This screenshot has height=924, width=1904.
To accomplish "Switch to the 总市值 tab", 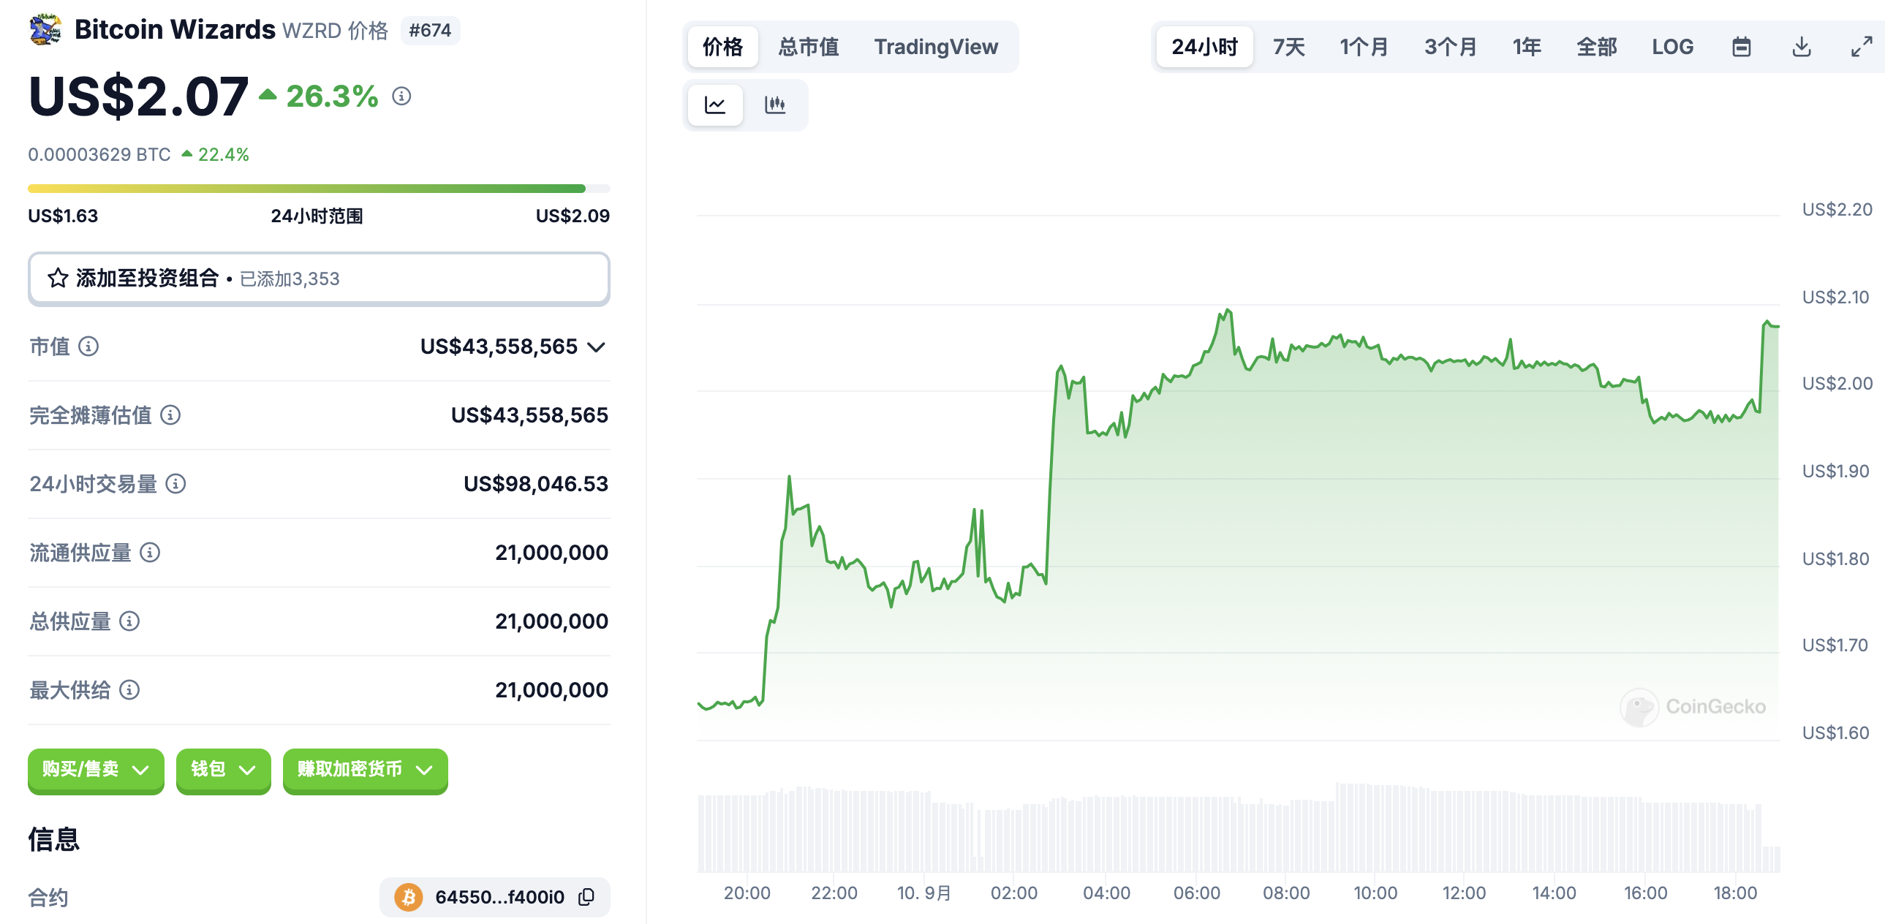I will click(808, 47).
